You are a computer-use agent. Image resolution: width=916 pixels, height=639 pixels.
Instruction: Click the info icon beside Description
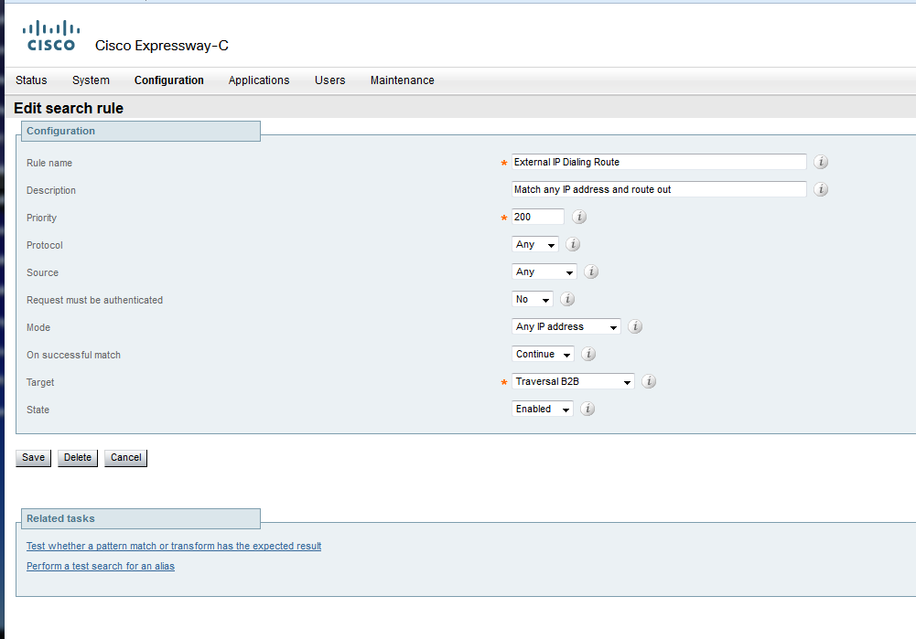[x=821, y=190]
